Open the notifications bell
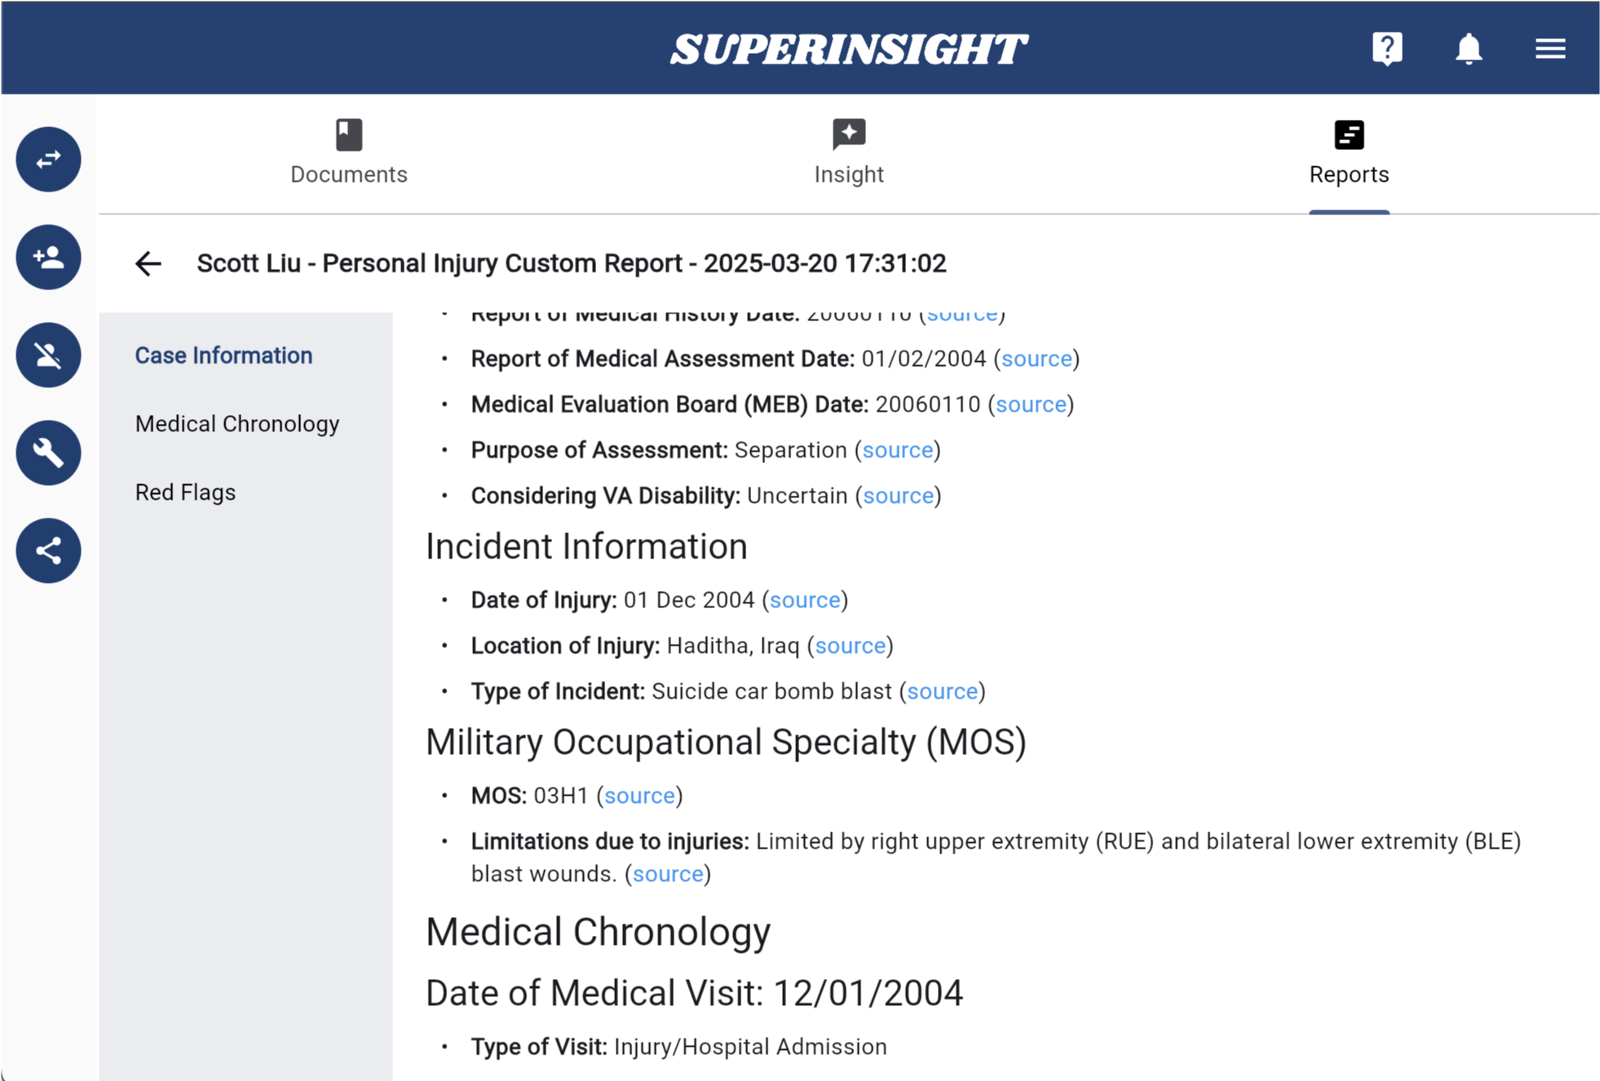The width and height of the screenshot is (1600, 1081). click(1468, 49)
